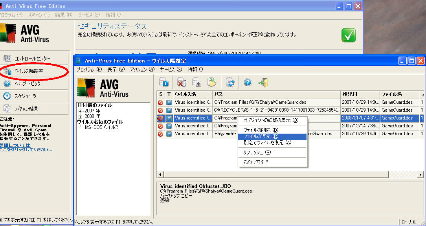Select 日付毎のファイル tree heading
Screen dimensions: 426x226
click(x=94, y=105)
